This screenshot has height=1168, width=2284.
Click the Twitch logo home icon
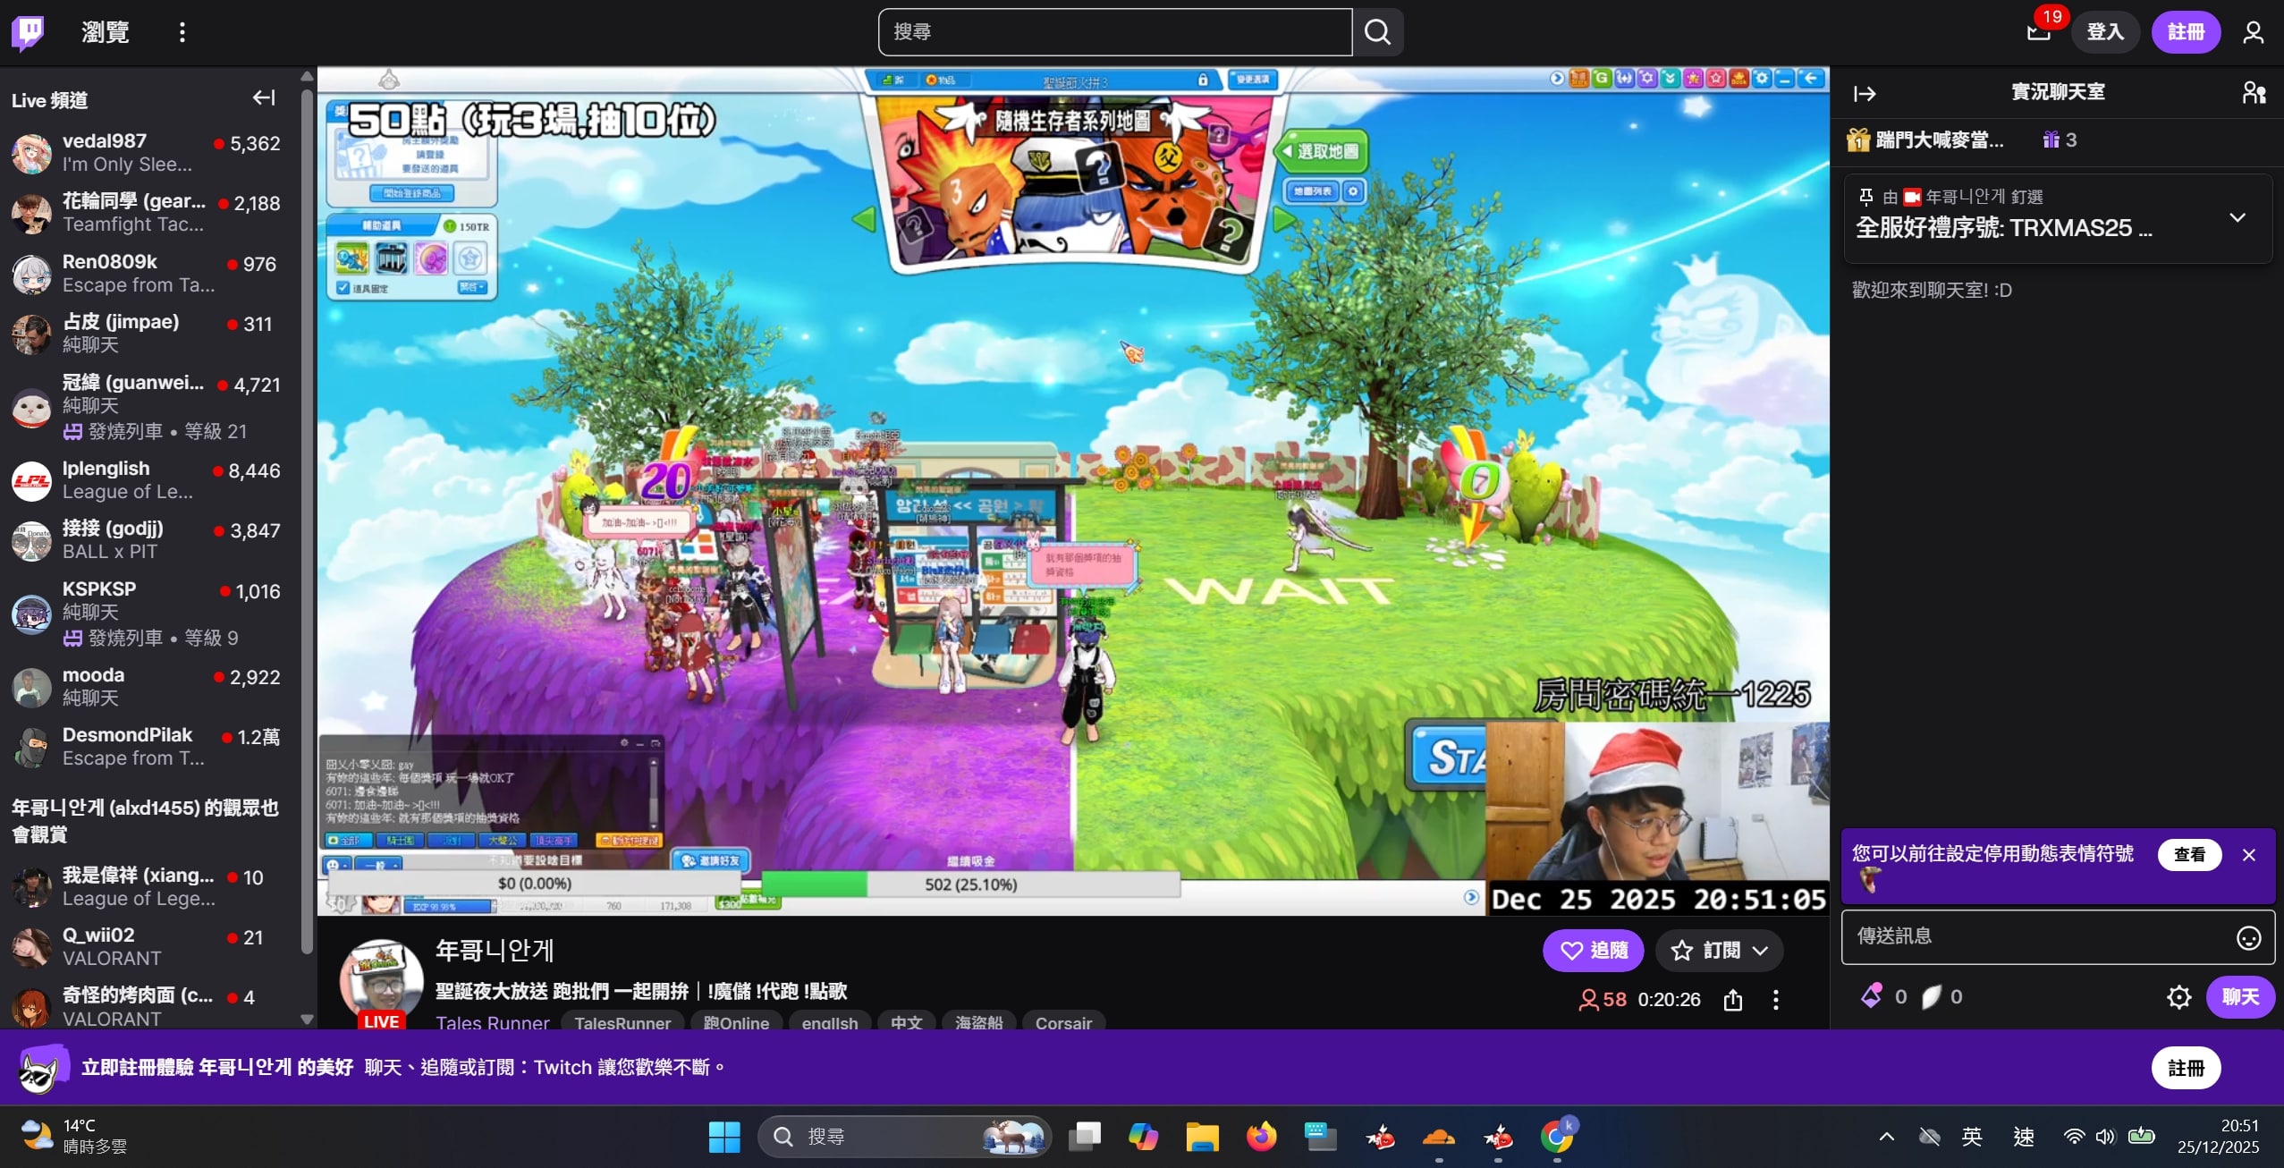[28, 32]
